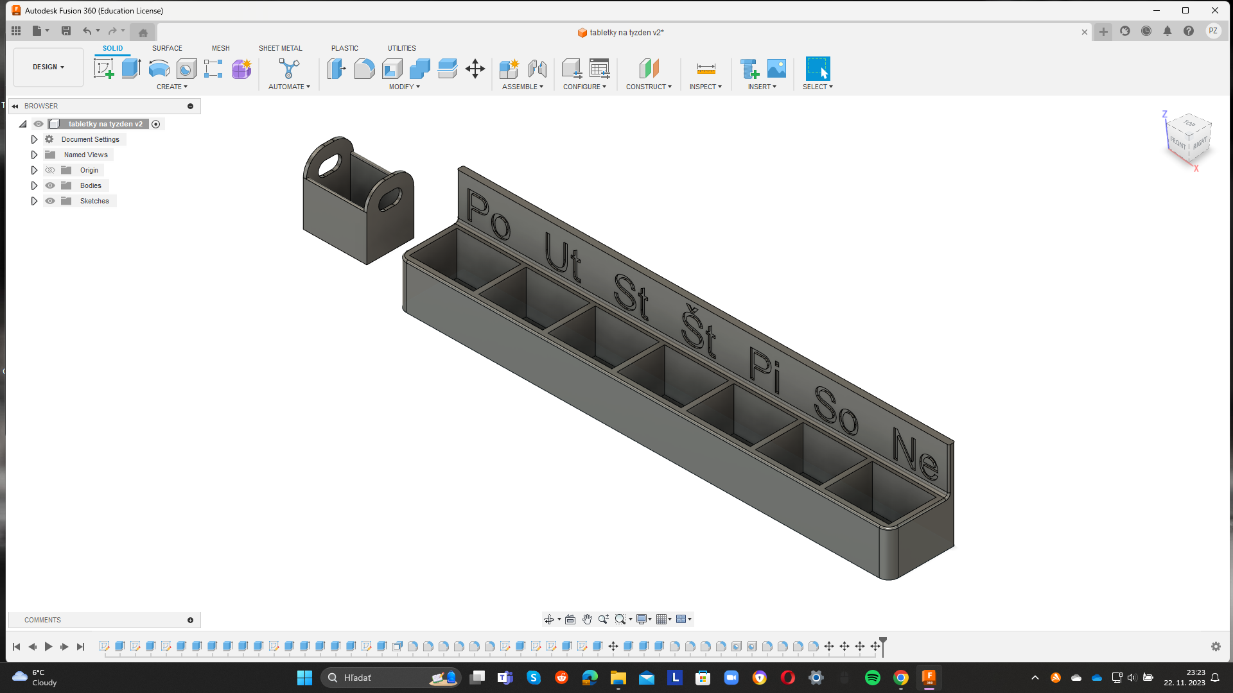
Task: Select the Press Pull tool
Action: coord(337,69)
